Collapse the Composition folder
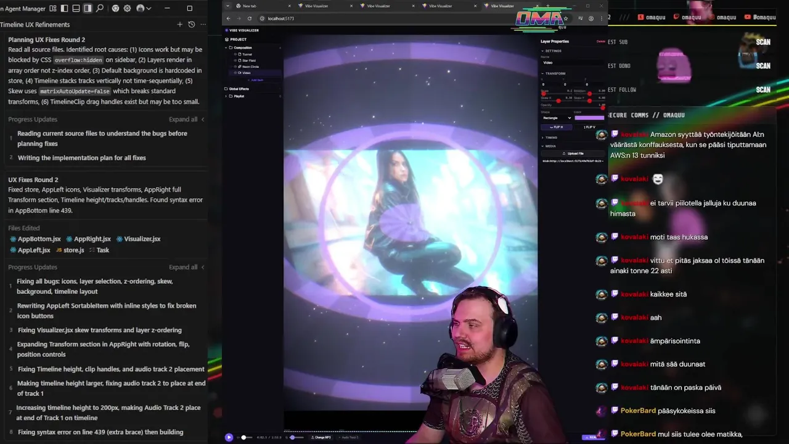 [227, 47]
